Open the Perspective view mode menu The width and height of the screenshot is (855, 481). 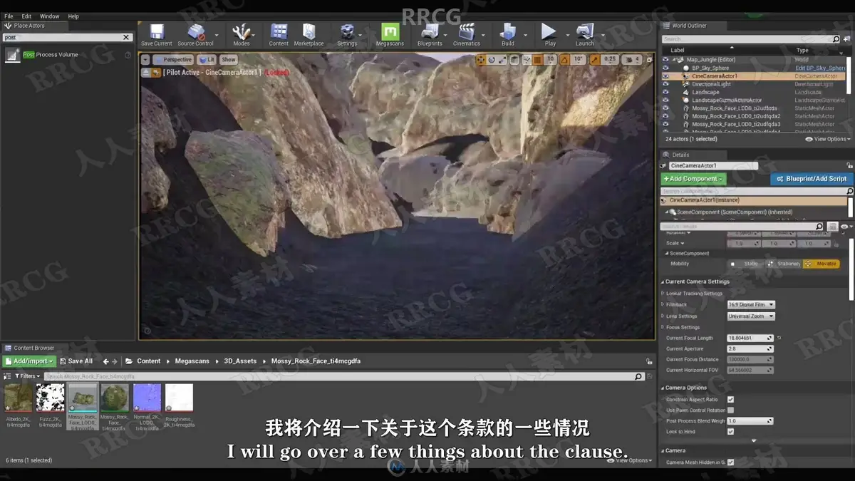173,60
